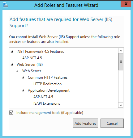Click the Add Features button
Viewport: 133px width, 138px height.
(85, 123)
